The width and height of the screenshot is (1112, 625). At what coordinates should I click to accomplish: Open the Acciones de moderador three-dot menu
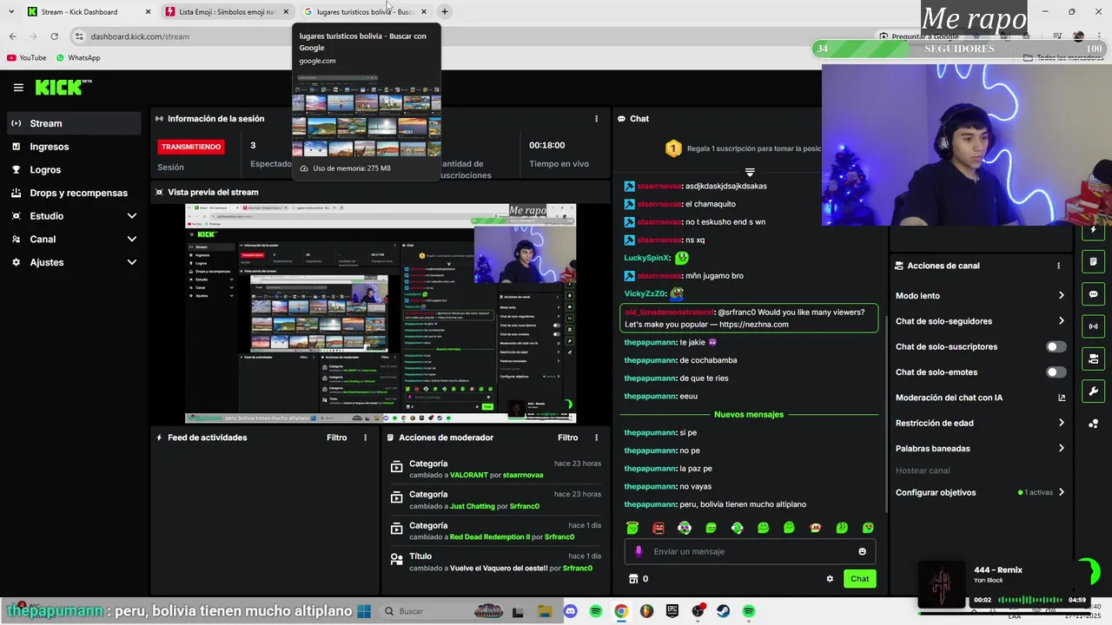(596, 437)
